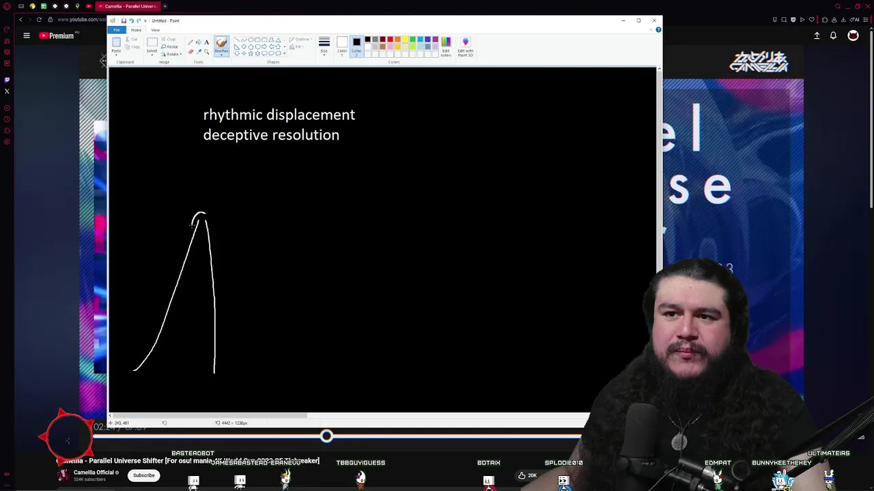This screenshot has width=874, height=491.
Task: Click the Paint vertical scrollbar
Action: pos(659,170)
